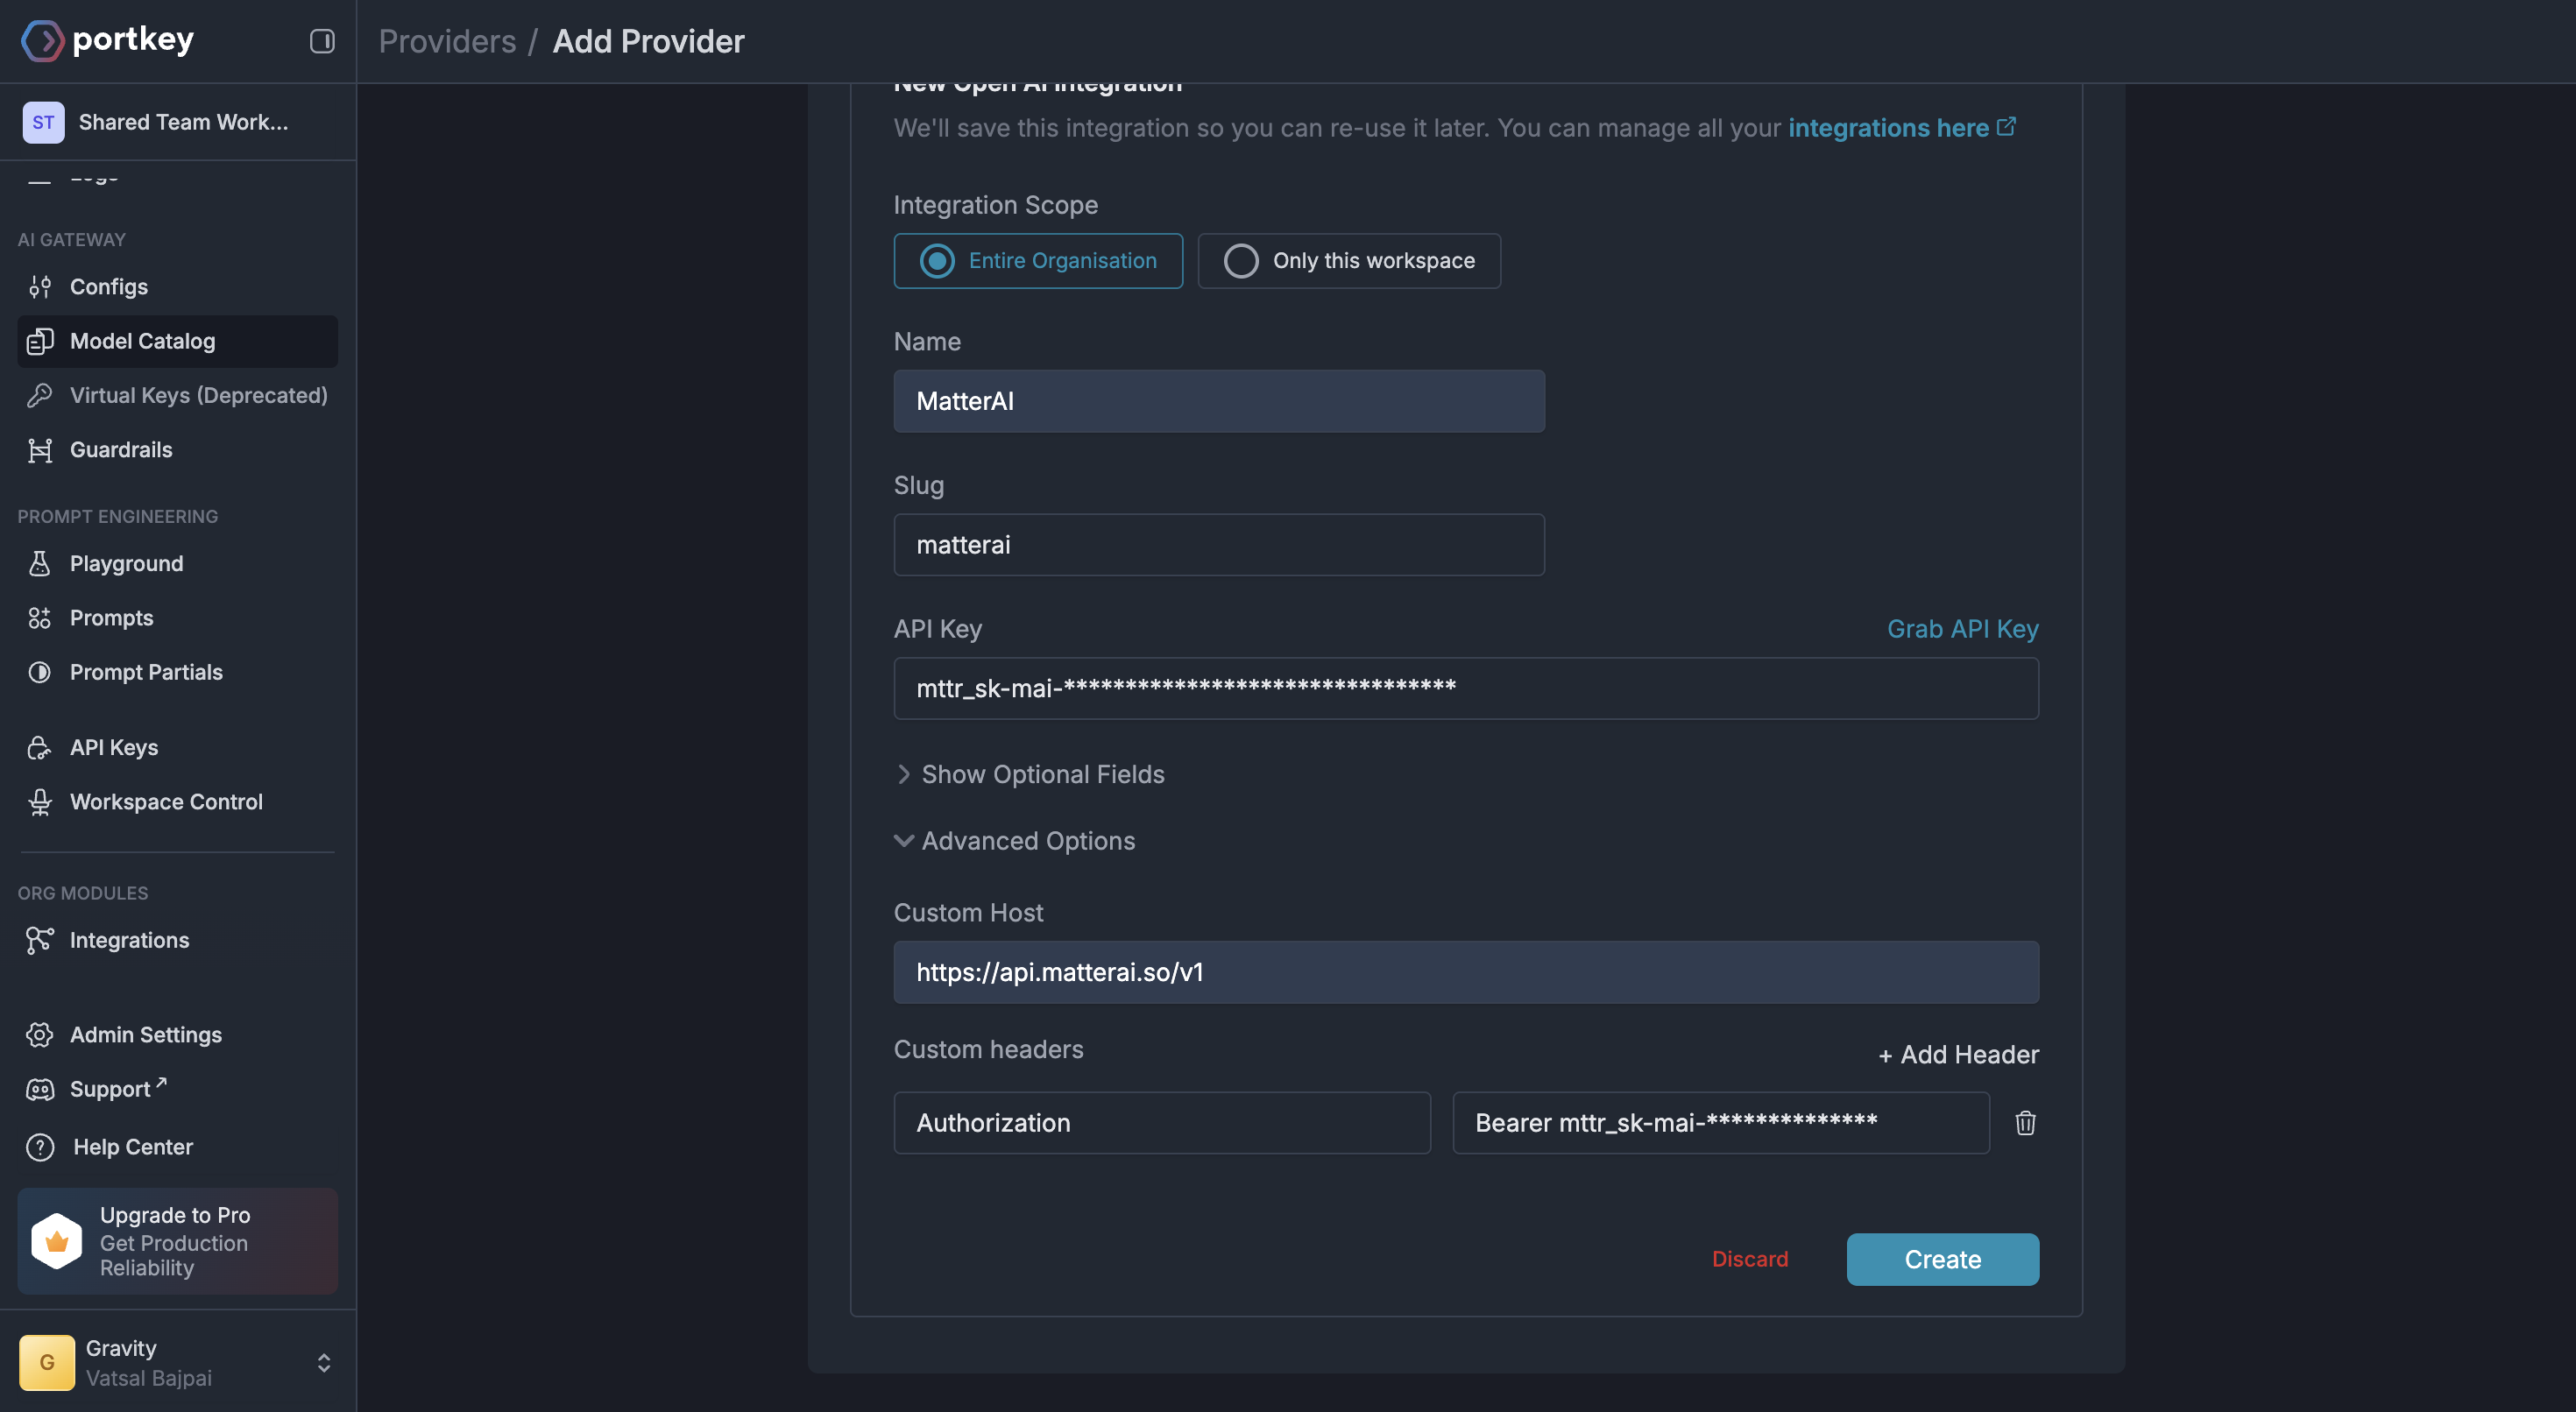The width and height of the screenshot is (2576, 1412).
Task: Click the Integrations icon under Org Modules
Action: 40,940
